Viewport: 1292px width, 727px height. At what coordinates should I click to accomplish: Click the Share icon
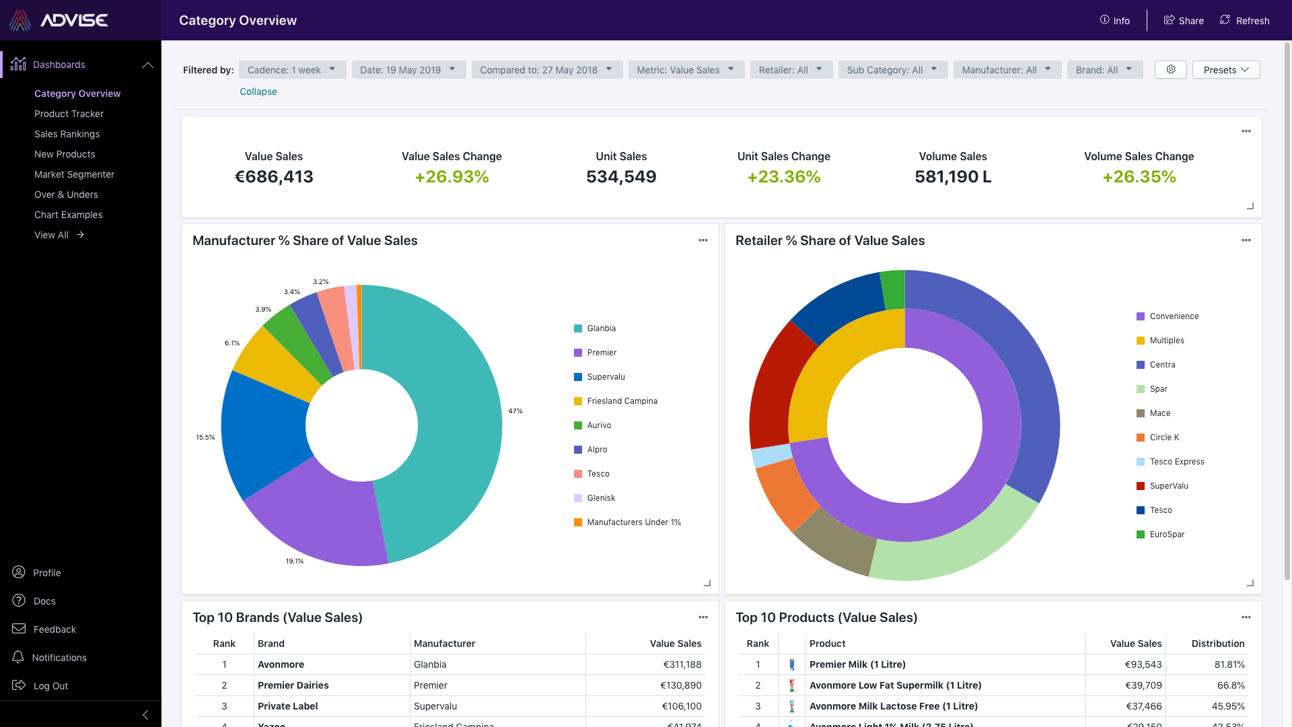(1184, 20)
